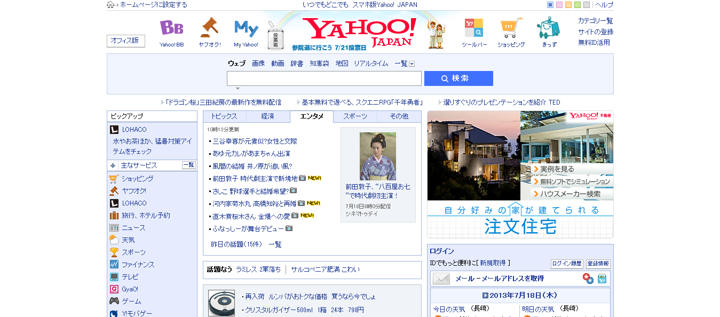Click sidebar ファイナンス chart icon
Viewport: 720px width, 317px height.
(114, 265)
